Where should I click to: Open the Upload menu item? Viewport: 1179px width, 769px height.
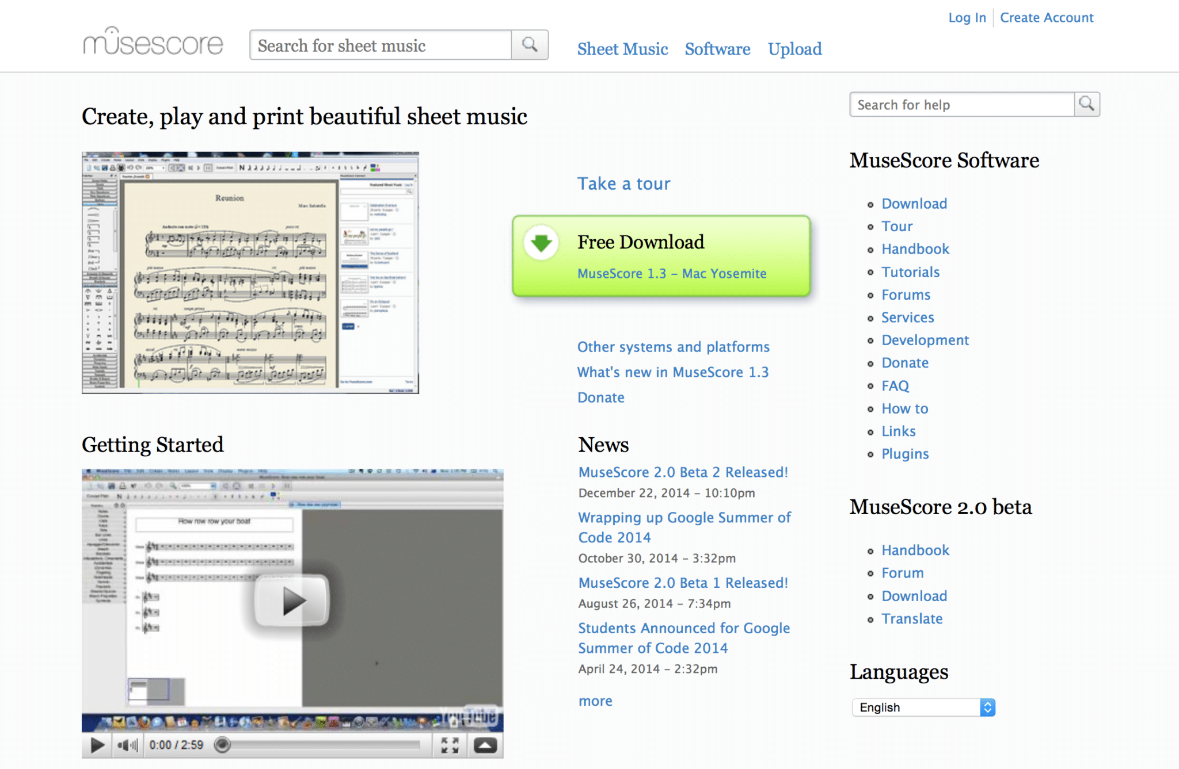click(795, 49)
